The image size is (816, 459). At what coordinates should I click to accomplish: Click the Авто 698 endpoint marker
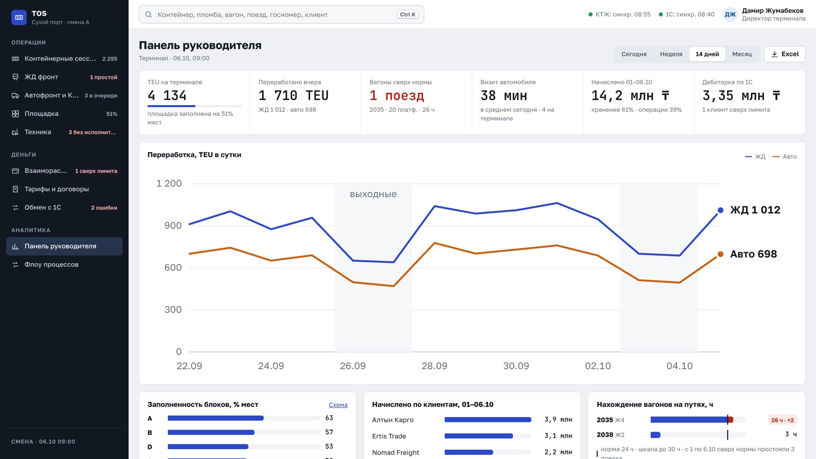coord(721,254)
